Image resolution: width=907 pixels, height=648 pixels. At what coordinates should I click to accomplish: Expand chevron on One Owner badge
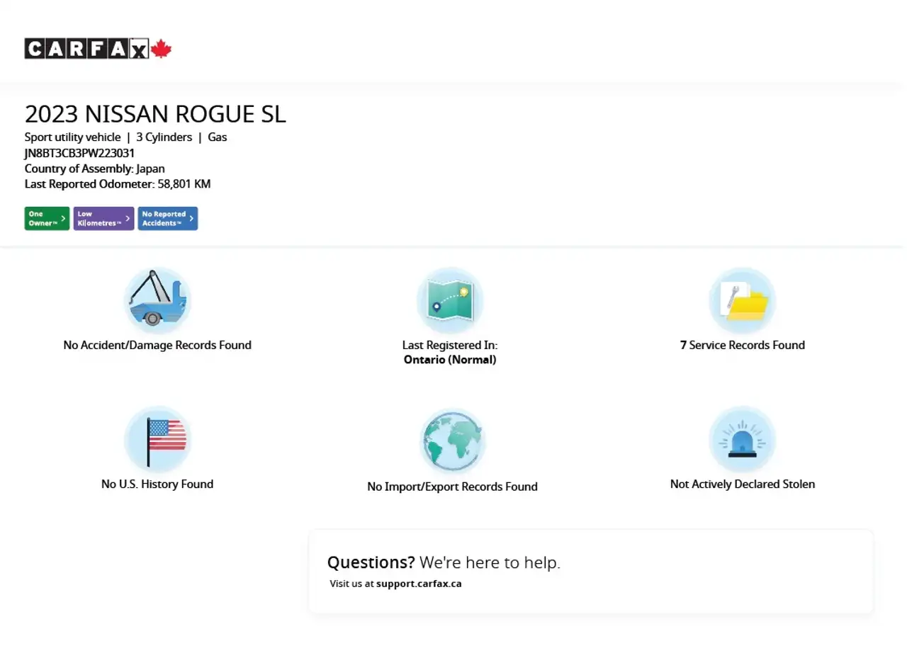[63, 219]
